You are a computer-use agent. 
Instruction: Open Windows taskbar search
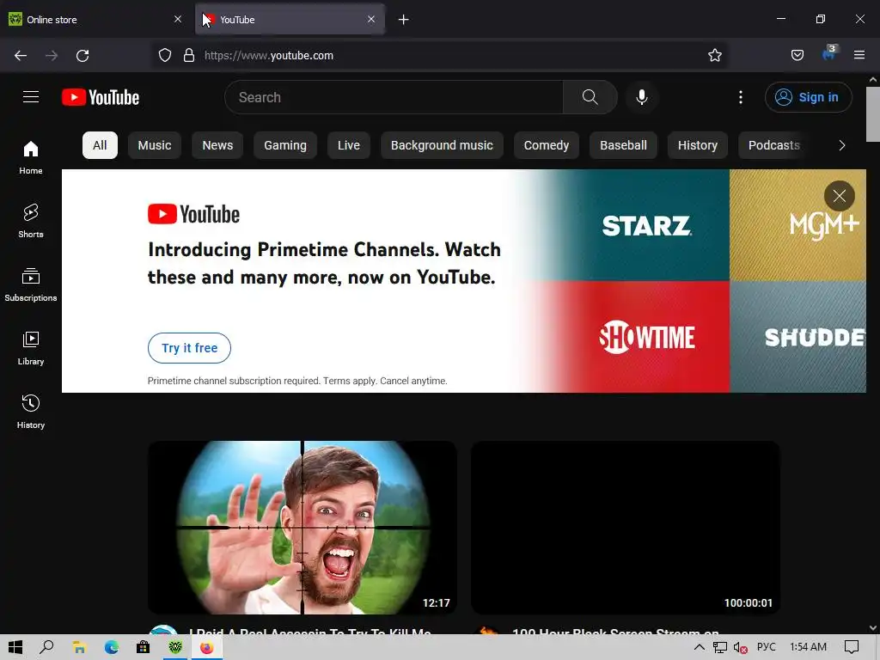(46, 647)
